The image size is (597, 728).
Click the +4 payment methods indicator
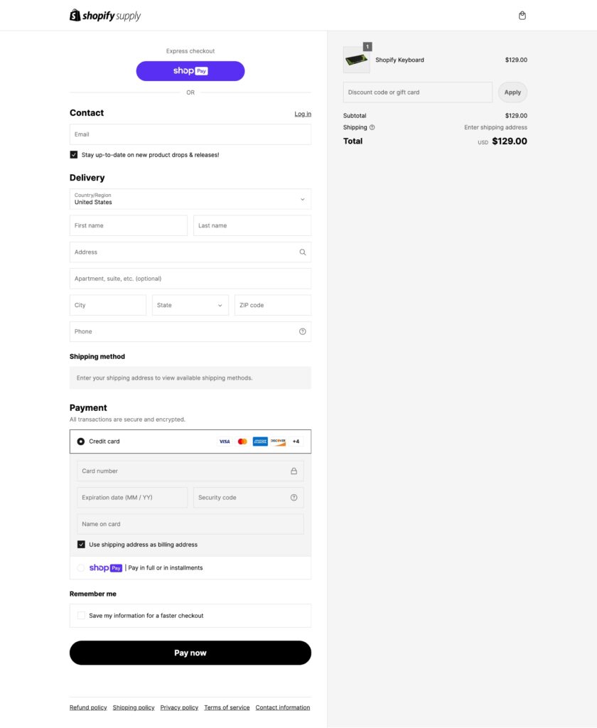tap(298, 441)
